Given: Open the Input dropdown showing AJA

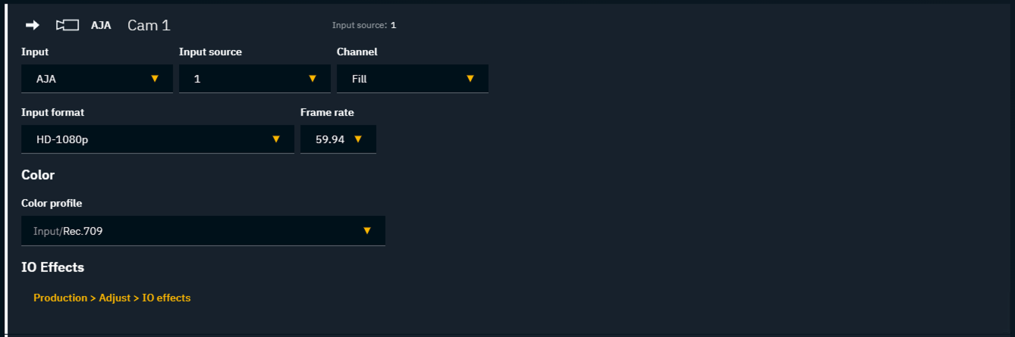Looking at the screenshot, I should point(96,79).
